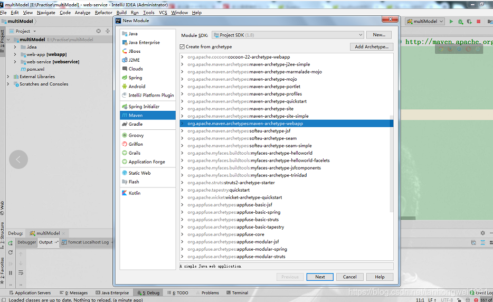Switch to Debugger tab
The height and width of the screenshot is (302, 493).
click(27, 242)
